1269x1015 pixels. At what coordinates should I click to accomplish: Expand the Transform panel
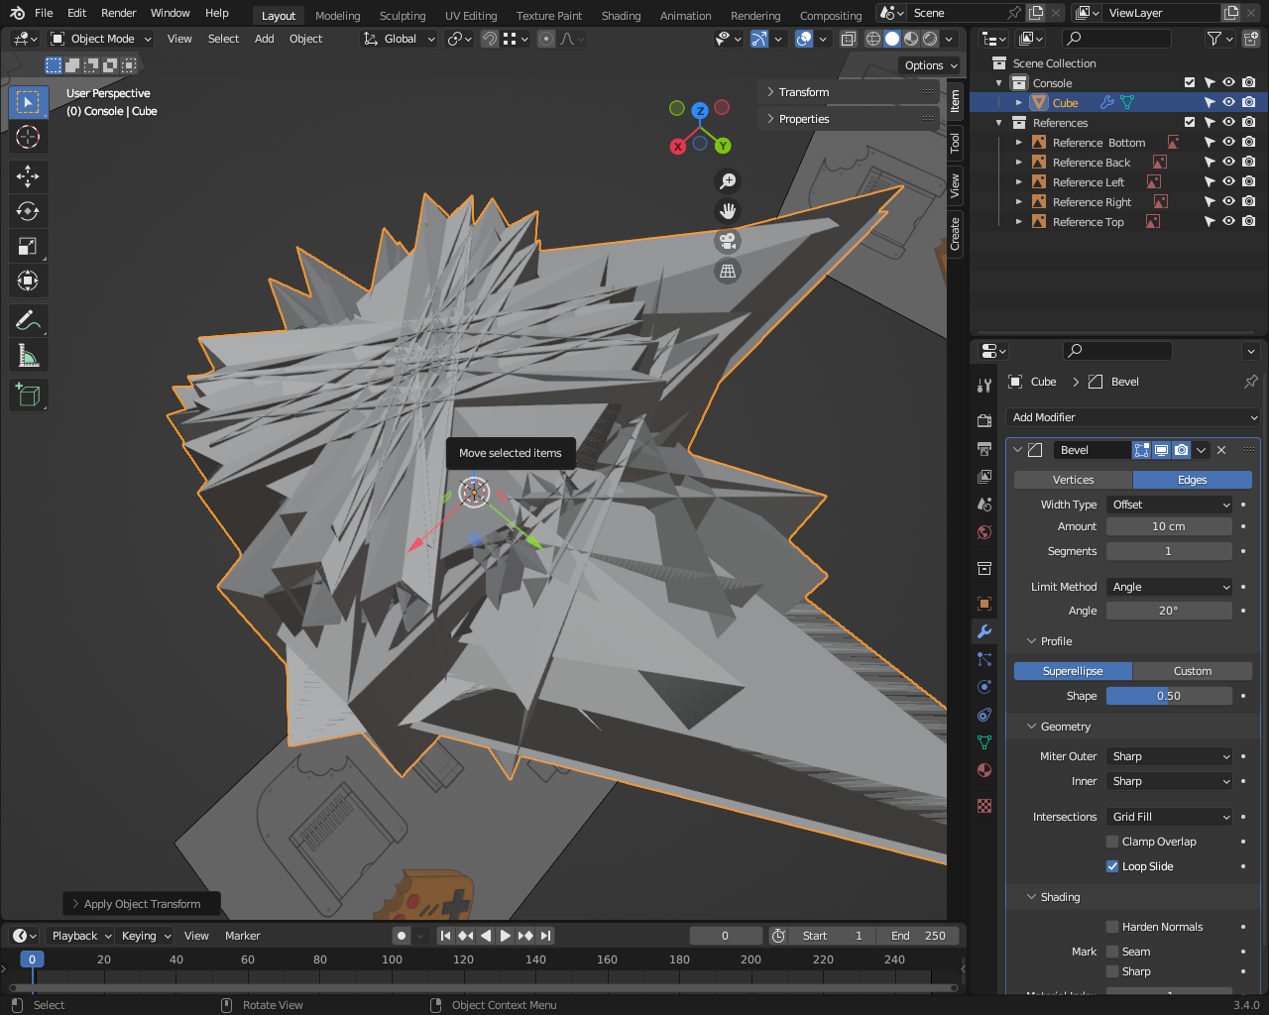pyautogui.click(x=804, y=92)
